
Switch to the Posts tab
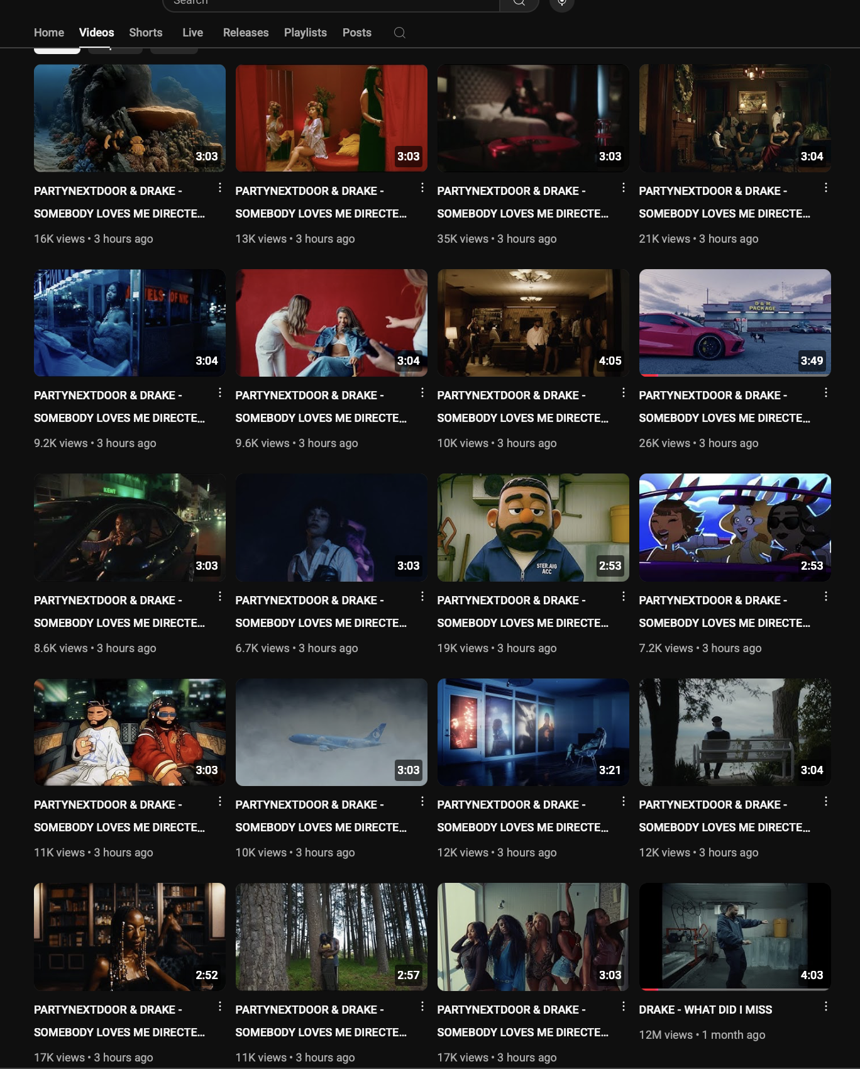click(x=357, y=33)
